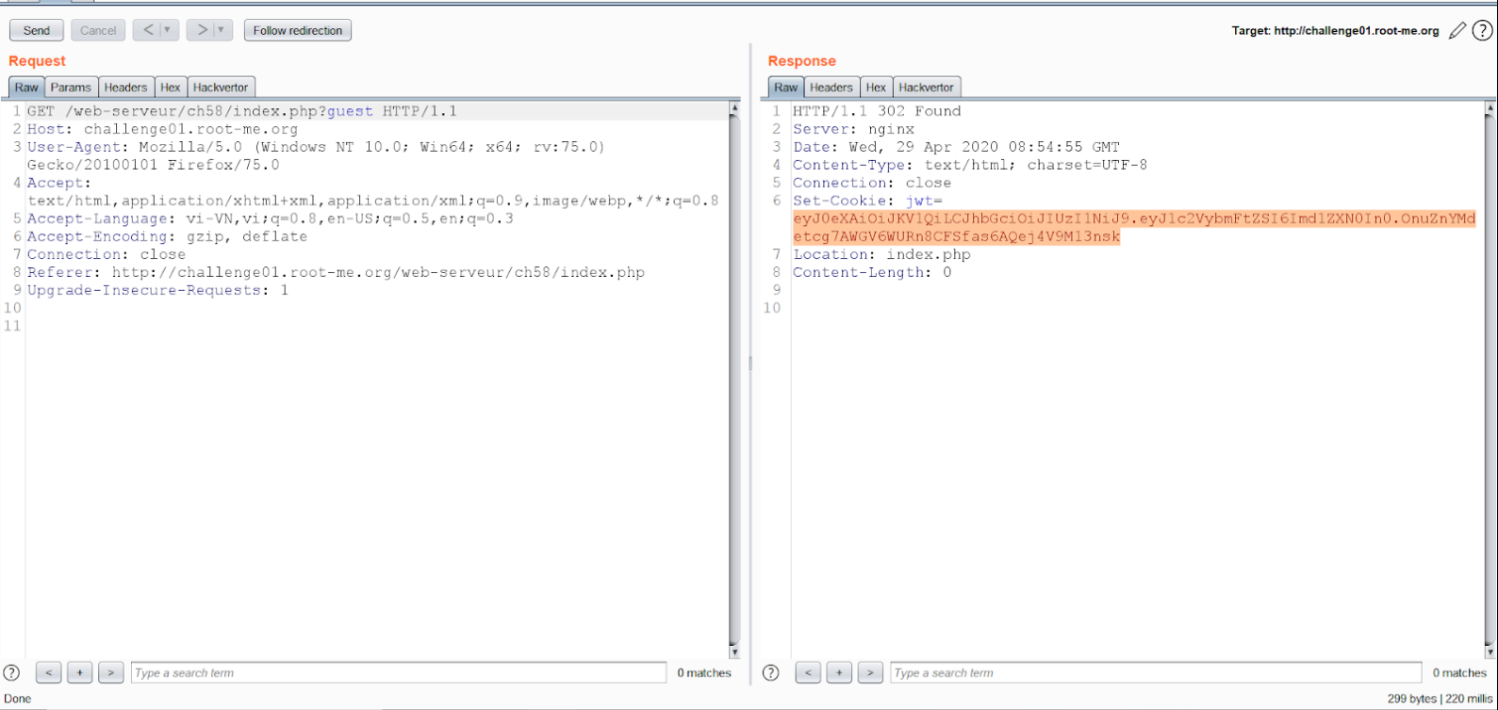Select the Response Raw tab

(x=785, y=88)
